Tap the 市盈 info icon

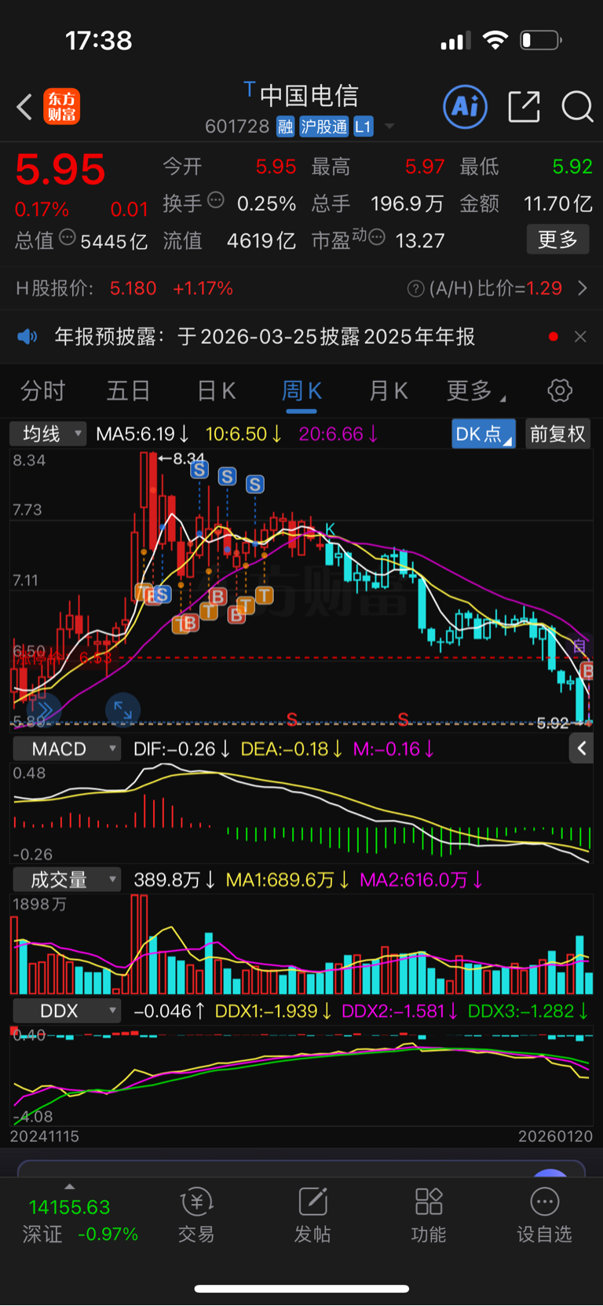pos(377,237)
